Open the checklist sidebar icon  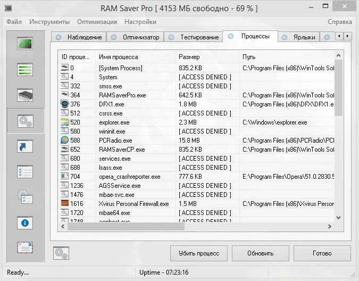click(25, 171)
